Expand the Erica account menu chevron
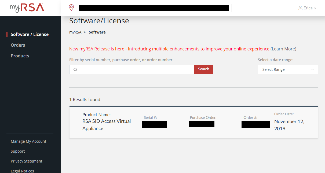The image size is (325, 173). [x=315, y=8]
